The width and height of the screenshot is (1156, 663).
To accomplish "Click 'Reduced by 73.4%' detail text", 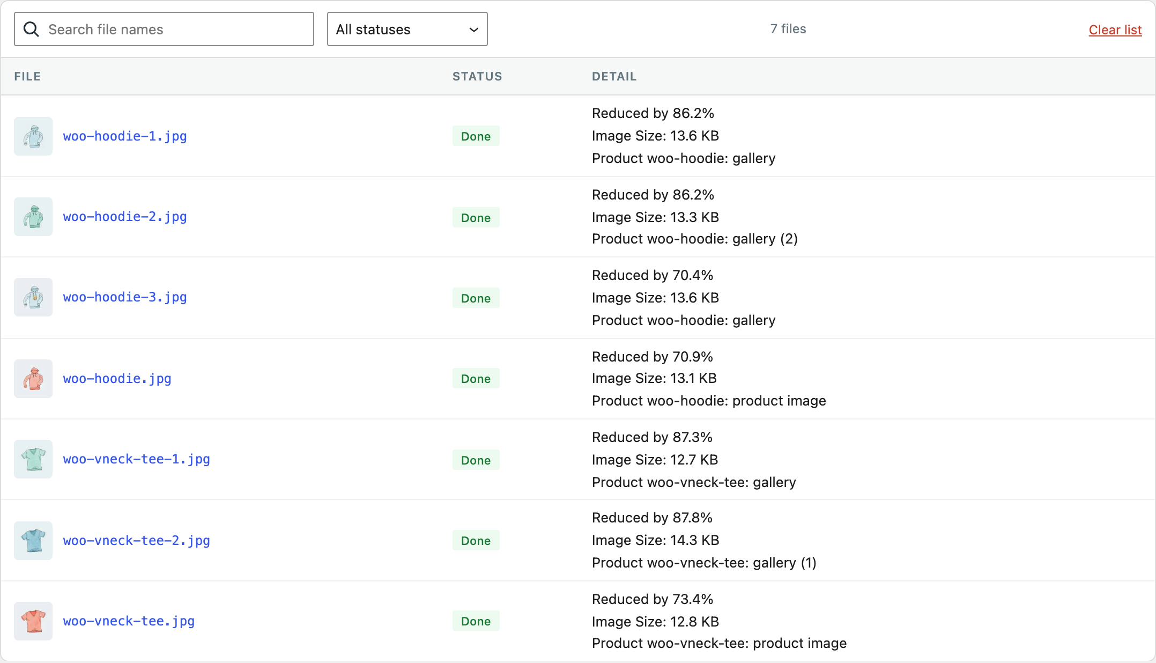I will 653,599.
